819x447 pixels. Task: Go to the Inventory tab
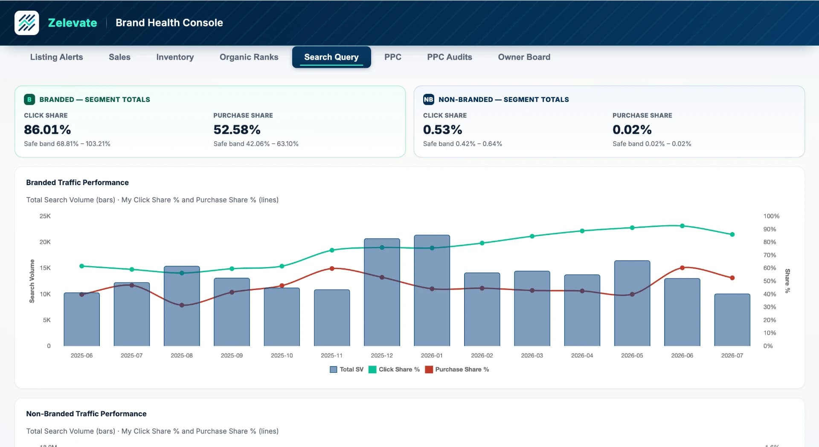click(175, 57)
